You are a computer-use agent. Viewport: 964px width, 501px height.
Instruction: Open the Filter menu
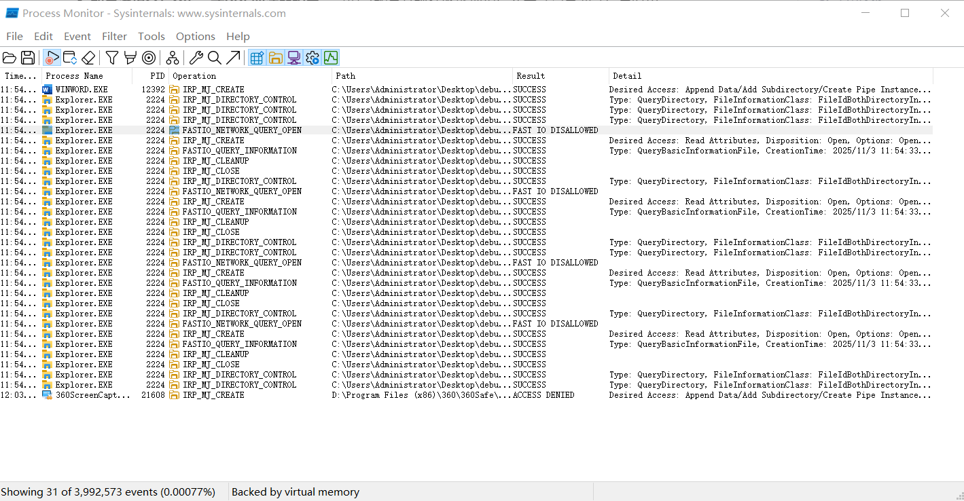click(115, 36)
